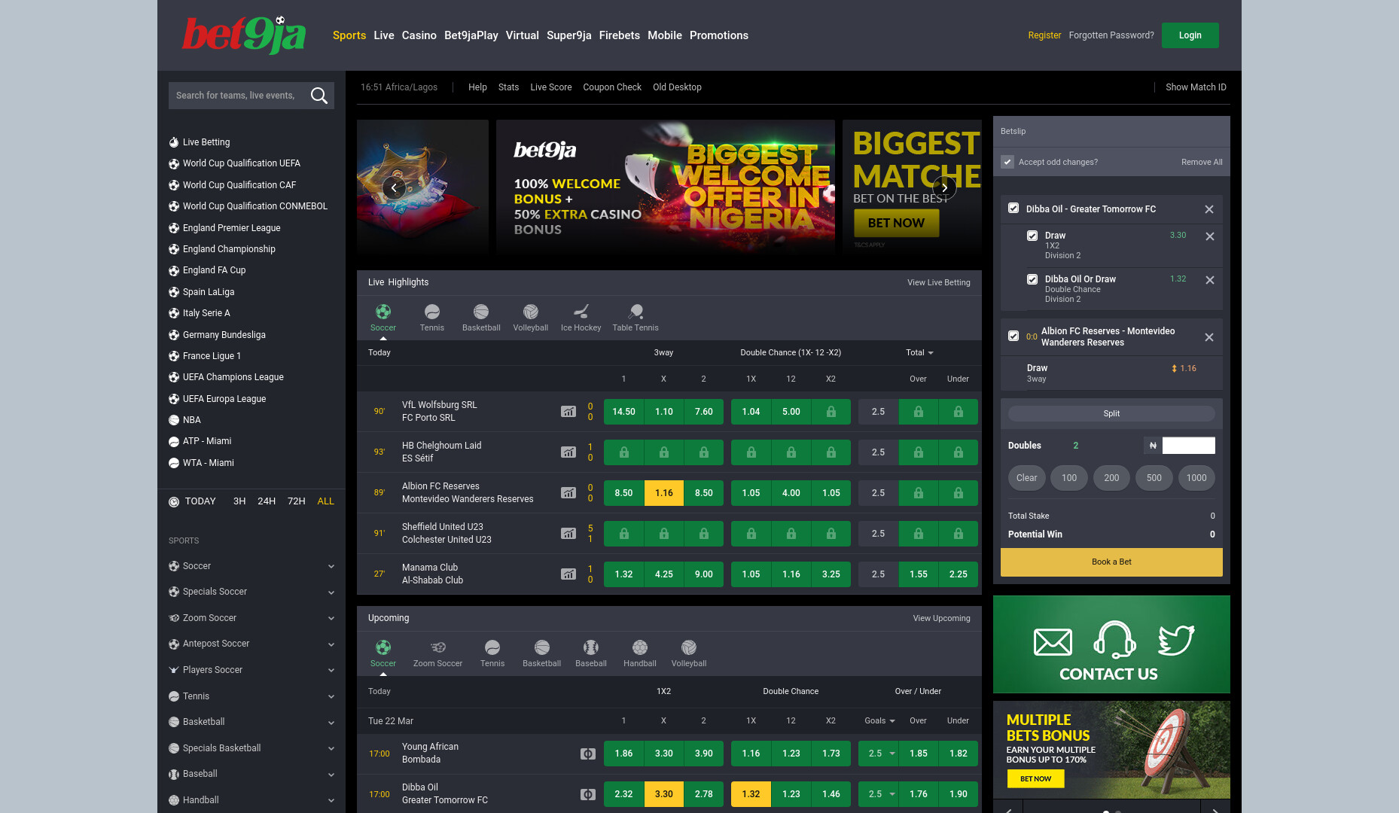Set stake with 500 quick button
Viewport: 1399px width, 813px height.
(x=1154, y=478)
